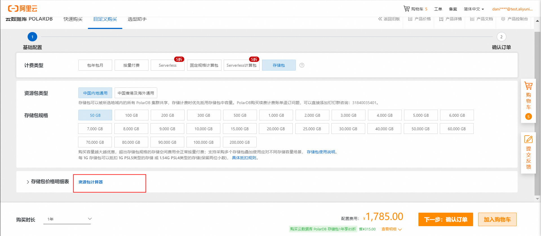Image resolution: width=541 pixels, height=236 pixels.
Task: Open the shopping cart icon in header
Action: pyautogui.click(x=406, y=9)
